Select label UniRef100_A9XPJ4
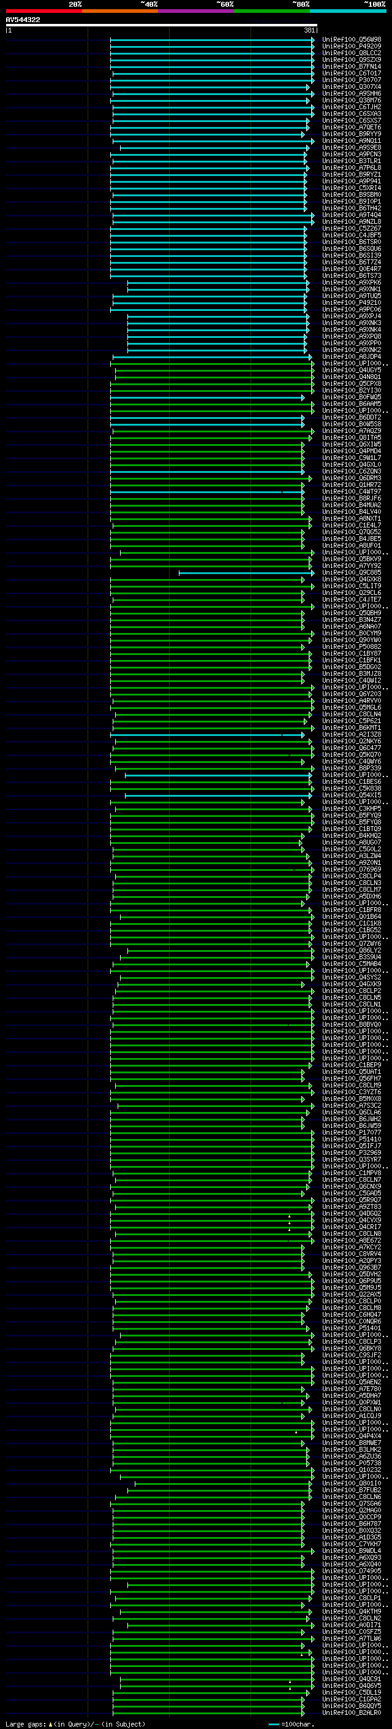This screenshot has width=392, height=1729. coord(352,316)
